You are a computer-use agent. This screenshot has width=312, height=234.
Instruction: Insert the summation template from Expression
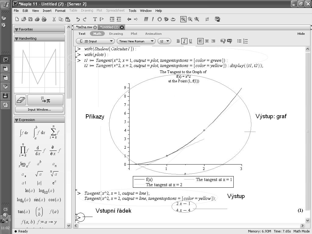coord(54,132)
